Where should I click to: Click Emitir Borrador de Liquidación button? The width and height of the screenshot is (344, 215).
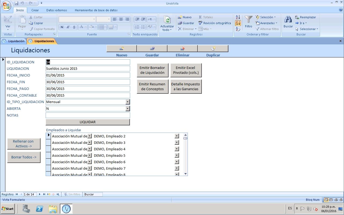click(x=152, y=70)
